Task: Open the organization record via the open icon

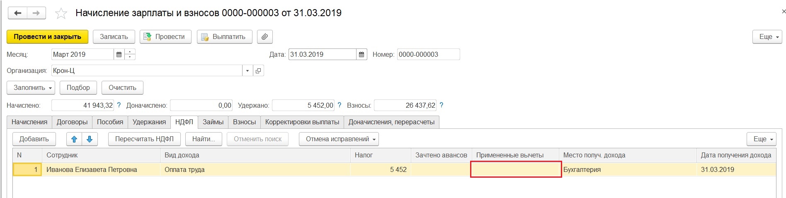Action: (258, 71)
